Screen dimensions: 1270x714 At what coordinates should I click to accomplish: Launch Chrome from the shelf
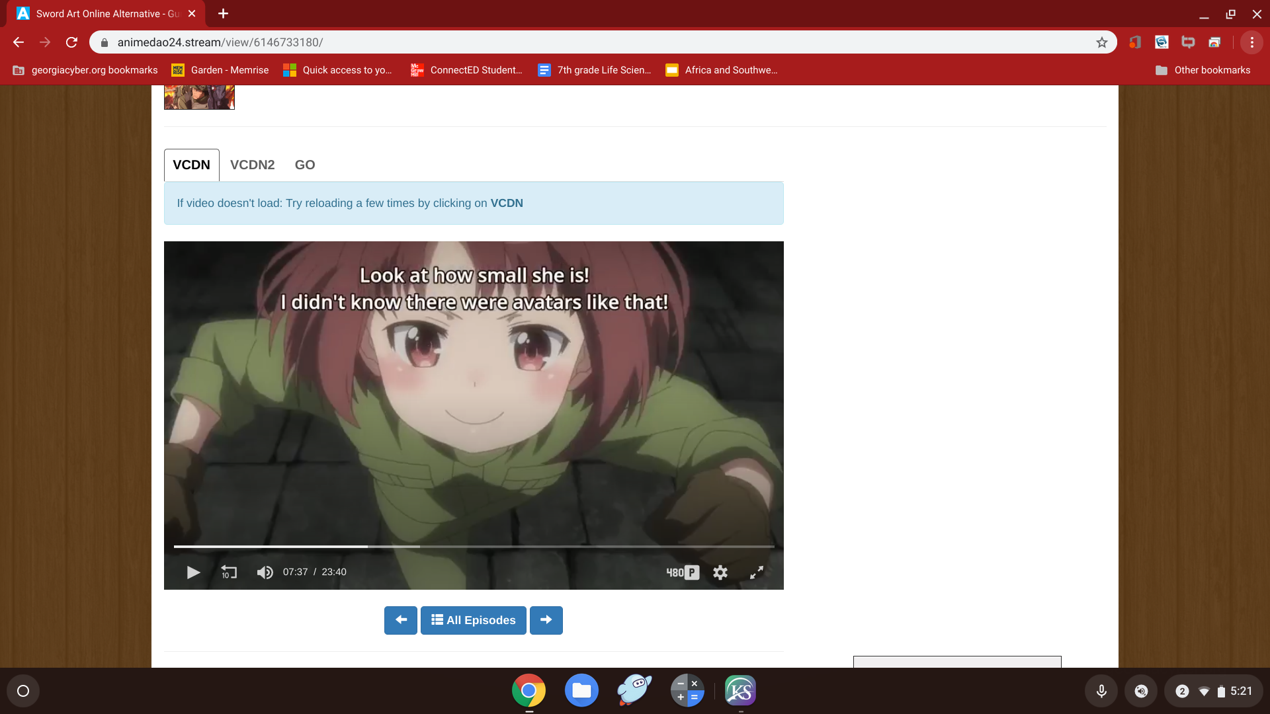(529, 691)
